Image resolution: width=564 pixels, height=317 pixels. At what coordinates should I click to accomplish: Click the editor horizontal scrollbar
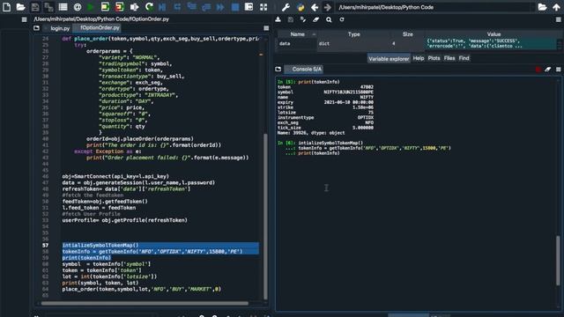pyautogui.click(x=145, y=303)
